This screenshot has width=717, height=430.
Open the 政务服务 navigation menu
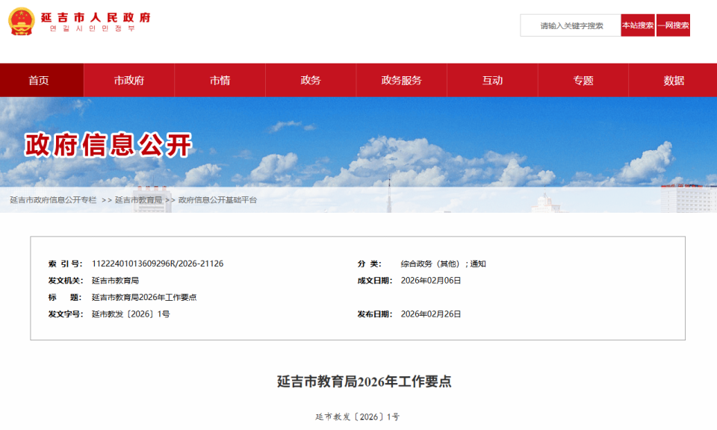click(400, 81)
